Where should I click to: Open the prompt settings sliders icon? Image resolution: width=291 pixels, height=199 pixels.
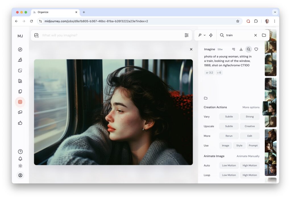[186, 35]
